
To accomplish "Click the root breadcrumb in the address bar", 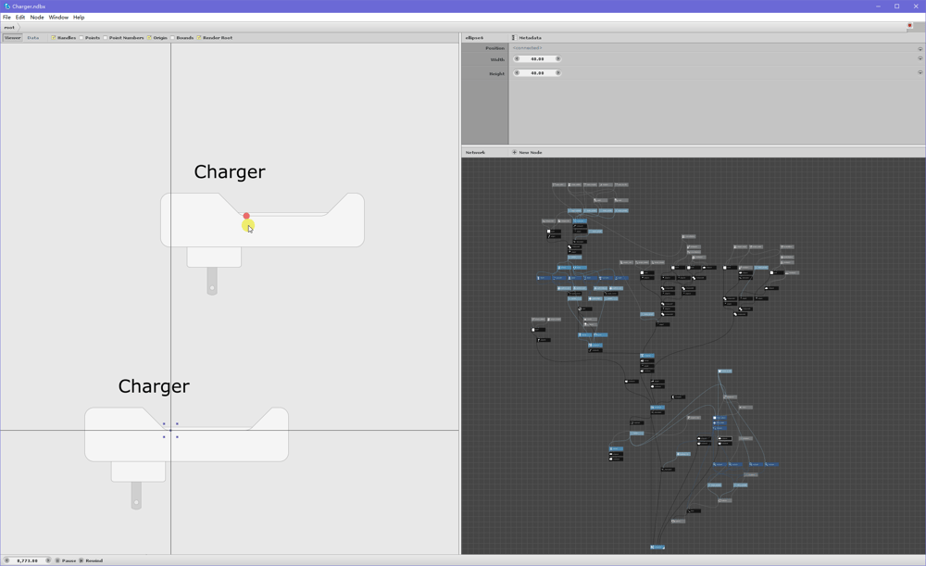I will coord(9,27).
